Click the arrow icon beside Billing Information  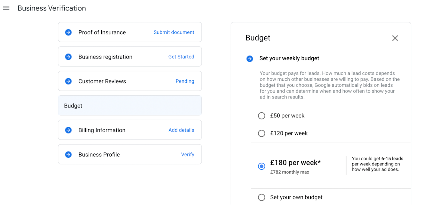click(x=69, y=130)
